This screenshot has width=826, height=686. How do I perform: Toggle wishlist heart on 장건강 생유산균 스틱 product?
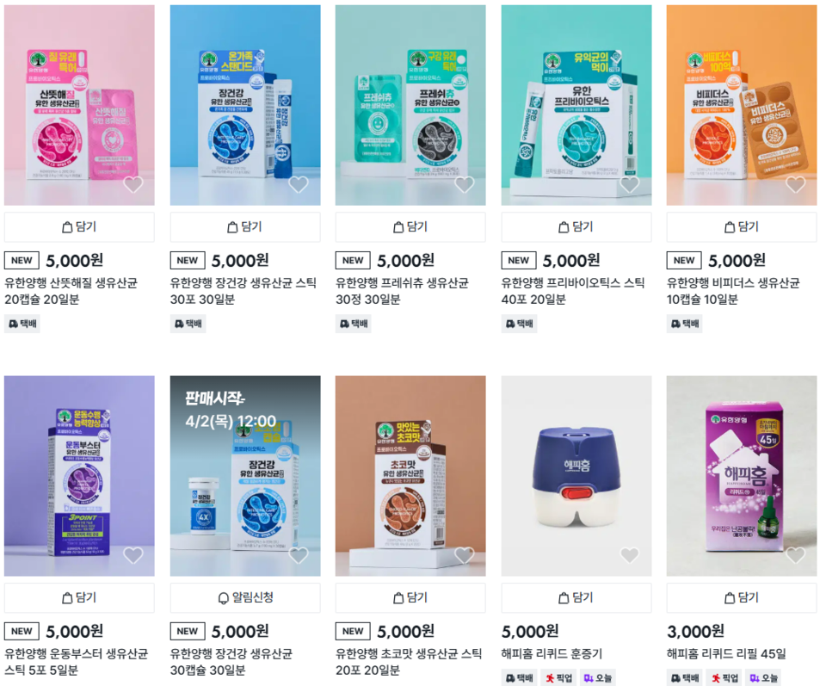299,184
